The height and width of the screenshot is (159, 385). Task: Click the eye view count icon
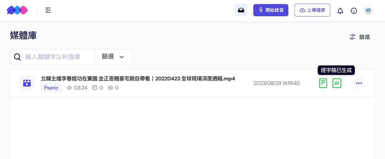(110, 88)
